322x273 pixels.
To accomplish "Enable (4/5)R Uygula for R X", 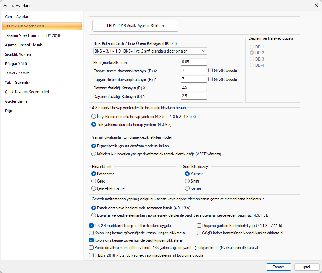I will pos(211,70).
